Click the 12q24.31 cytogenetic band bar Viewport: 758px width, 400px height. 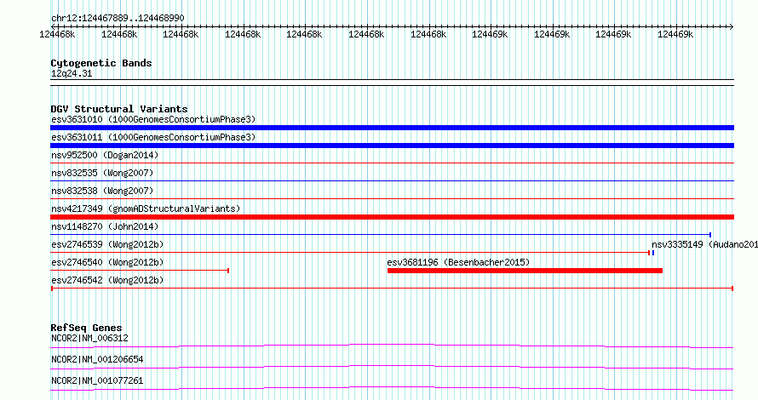point(392,83)
